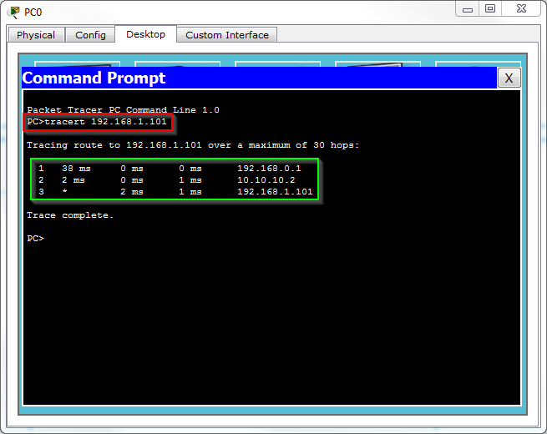Click 'Packet Tracer PC Command Line 1.0' header
547x434 pixels.
(x=123, y=110)
